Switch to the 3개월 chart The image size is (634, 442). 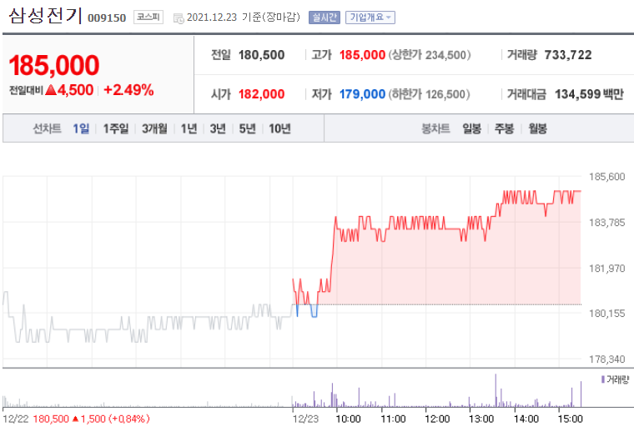[154, 128]
